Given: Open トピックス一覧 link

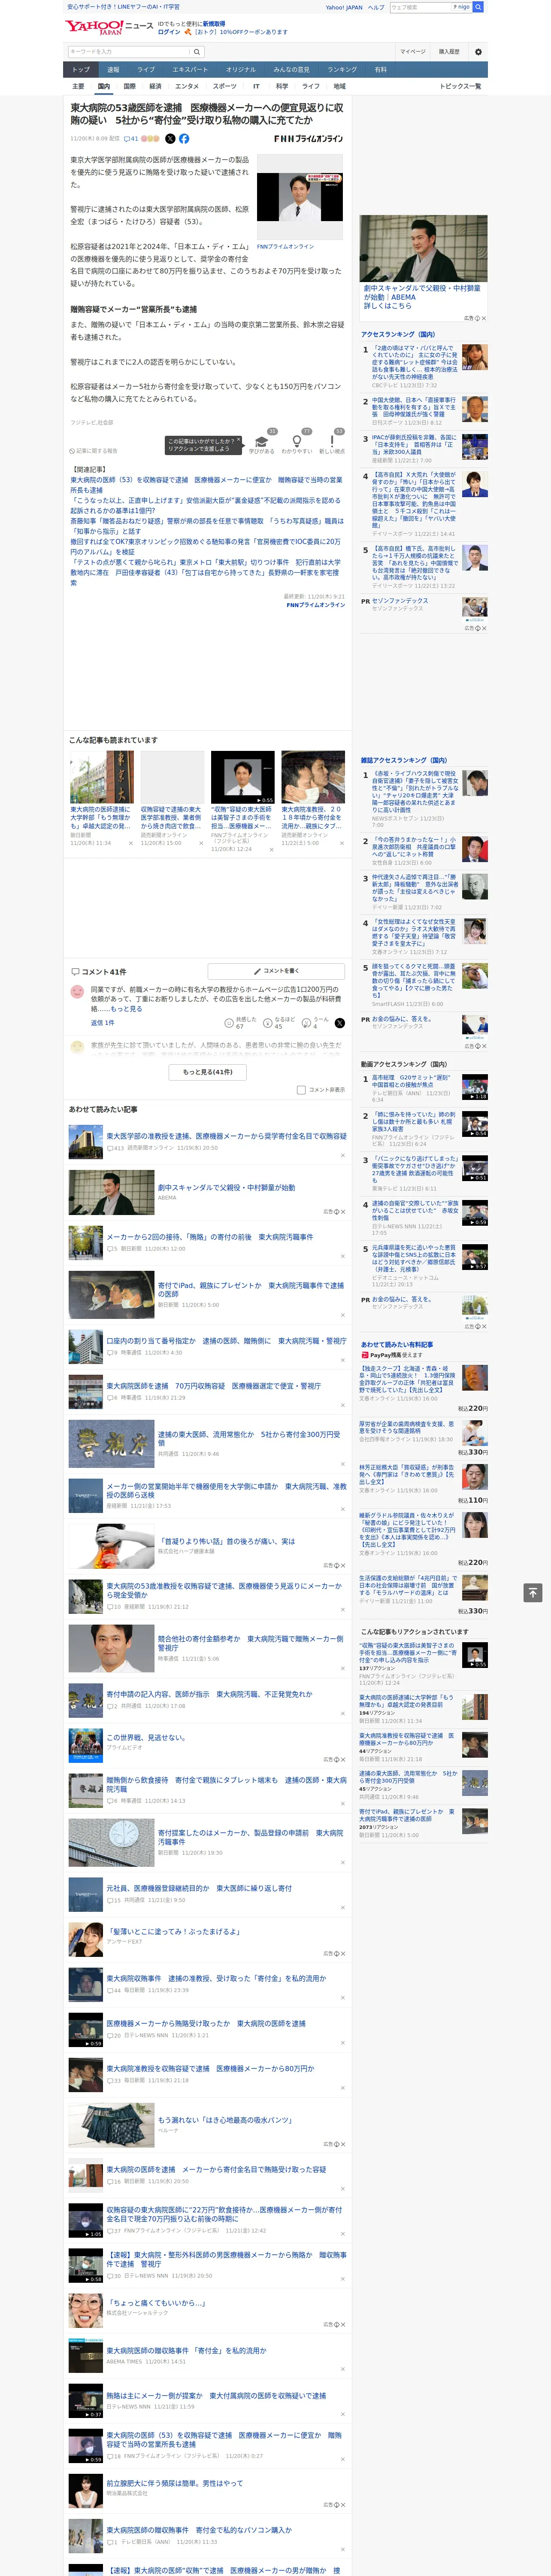Looking at the screenshot, I should tap(460, 86).
